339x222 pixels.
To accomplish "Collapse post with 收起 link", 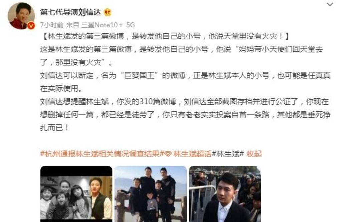I will tap(254, 154).
